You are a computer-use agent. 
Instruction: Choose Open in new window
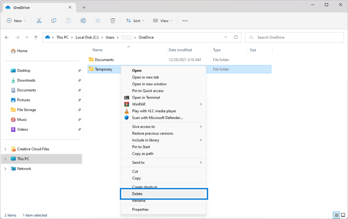pyautogui.click(x=163, y=84)
